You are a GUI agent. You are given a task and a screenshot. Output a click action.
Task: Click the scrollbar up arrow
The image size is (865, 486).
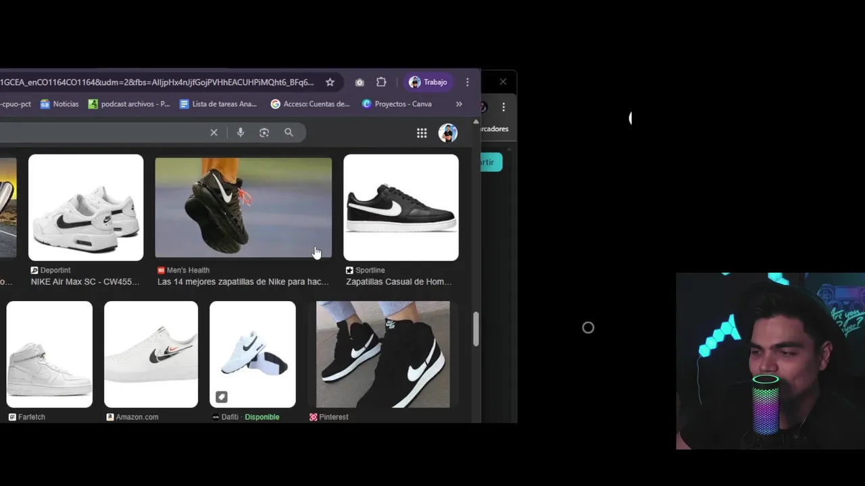pos(476,122)
